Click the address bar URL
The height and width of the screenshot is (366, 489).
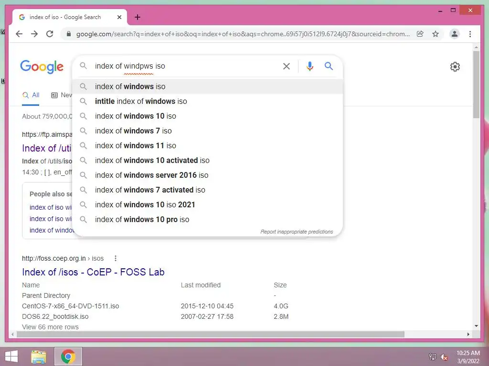click(x=243, y=34)
